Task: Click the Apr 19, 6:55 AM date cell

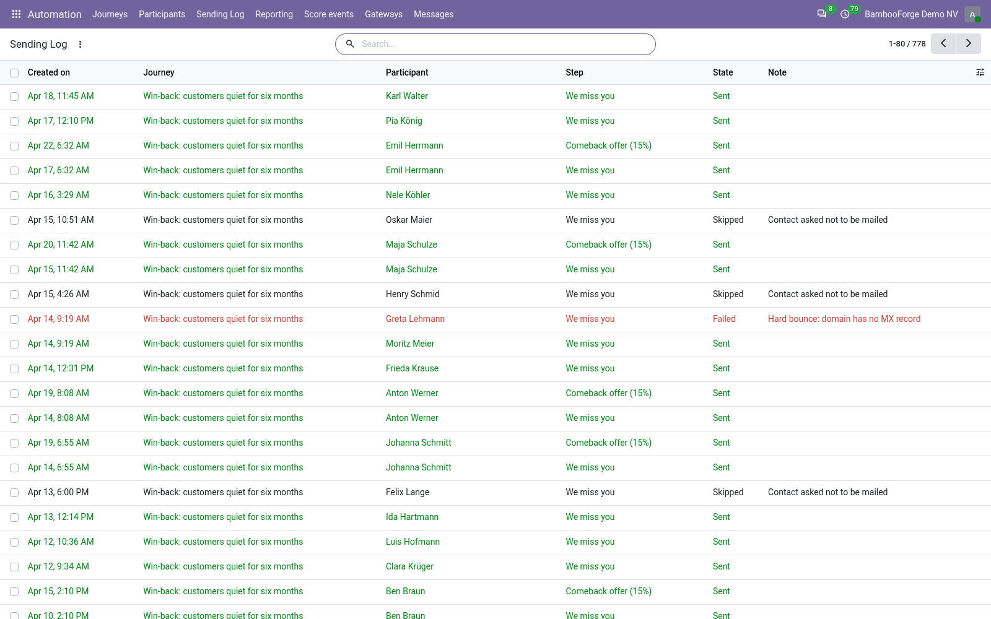Action: 58,443
